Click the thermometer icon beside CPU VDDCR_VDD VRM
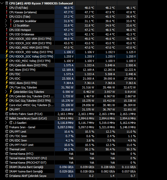 [7, 39]
